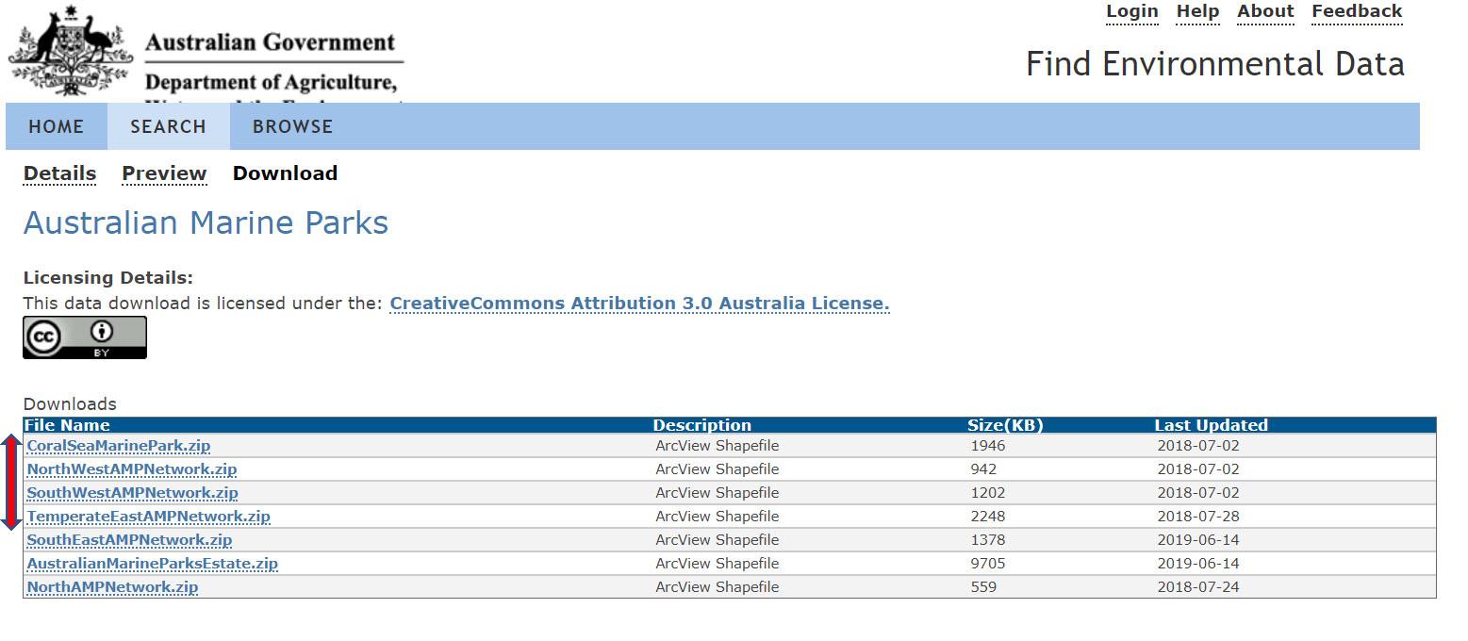This screenshot has height=641, width=1468.
Task: Open the Feedback page
Action: [x=1356, y=11]
